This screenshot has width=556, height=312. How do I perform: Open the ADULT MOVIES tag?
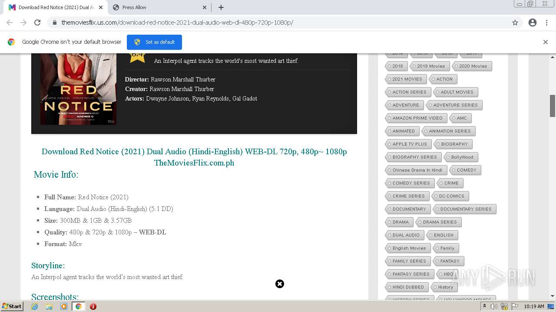[456, 92]
